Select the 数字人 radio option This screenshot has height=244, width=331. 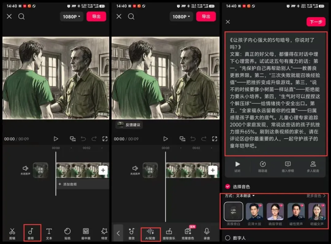tap(227, 238)
